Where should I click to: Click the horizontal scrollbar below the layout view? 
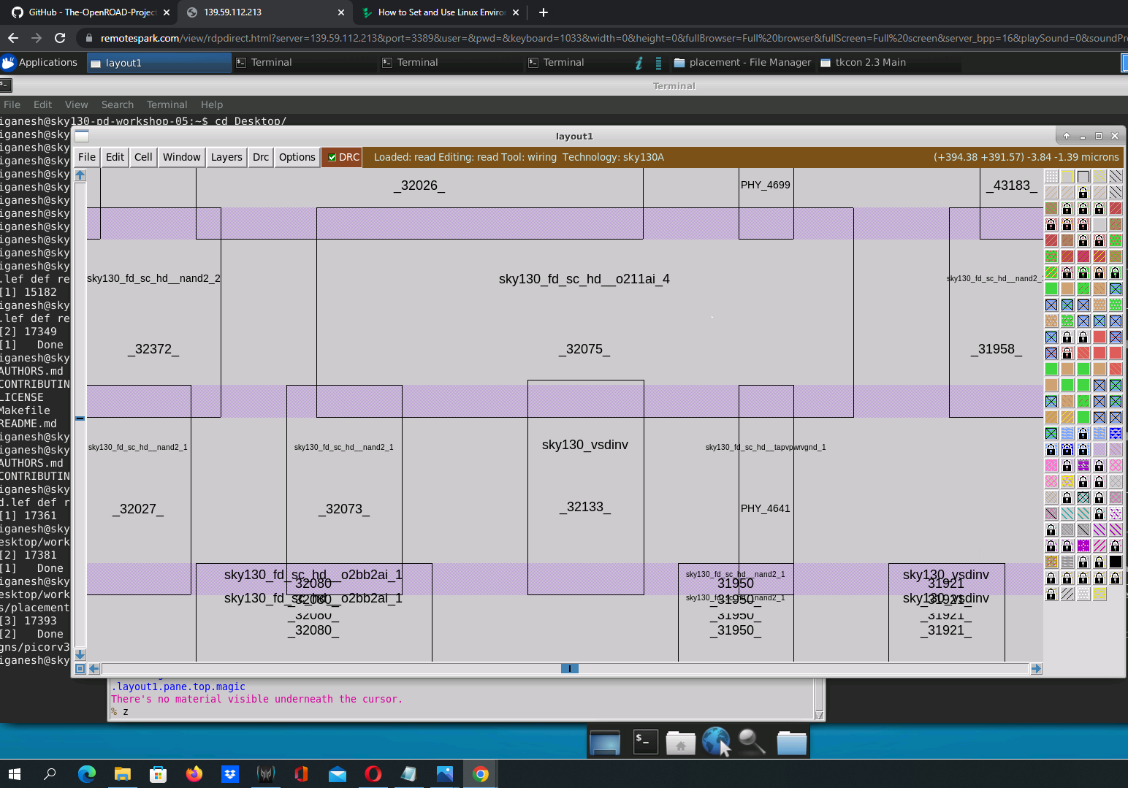coord(569,668)
